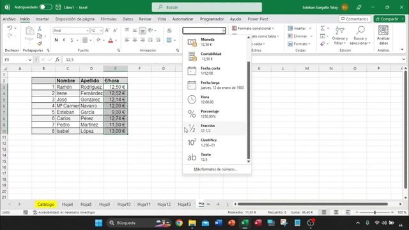Click the Format Painter brush icon
Image resolution: width=409 pixels, height=230 pixels.
coord(40,43)
